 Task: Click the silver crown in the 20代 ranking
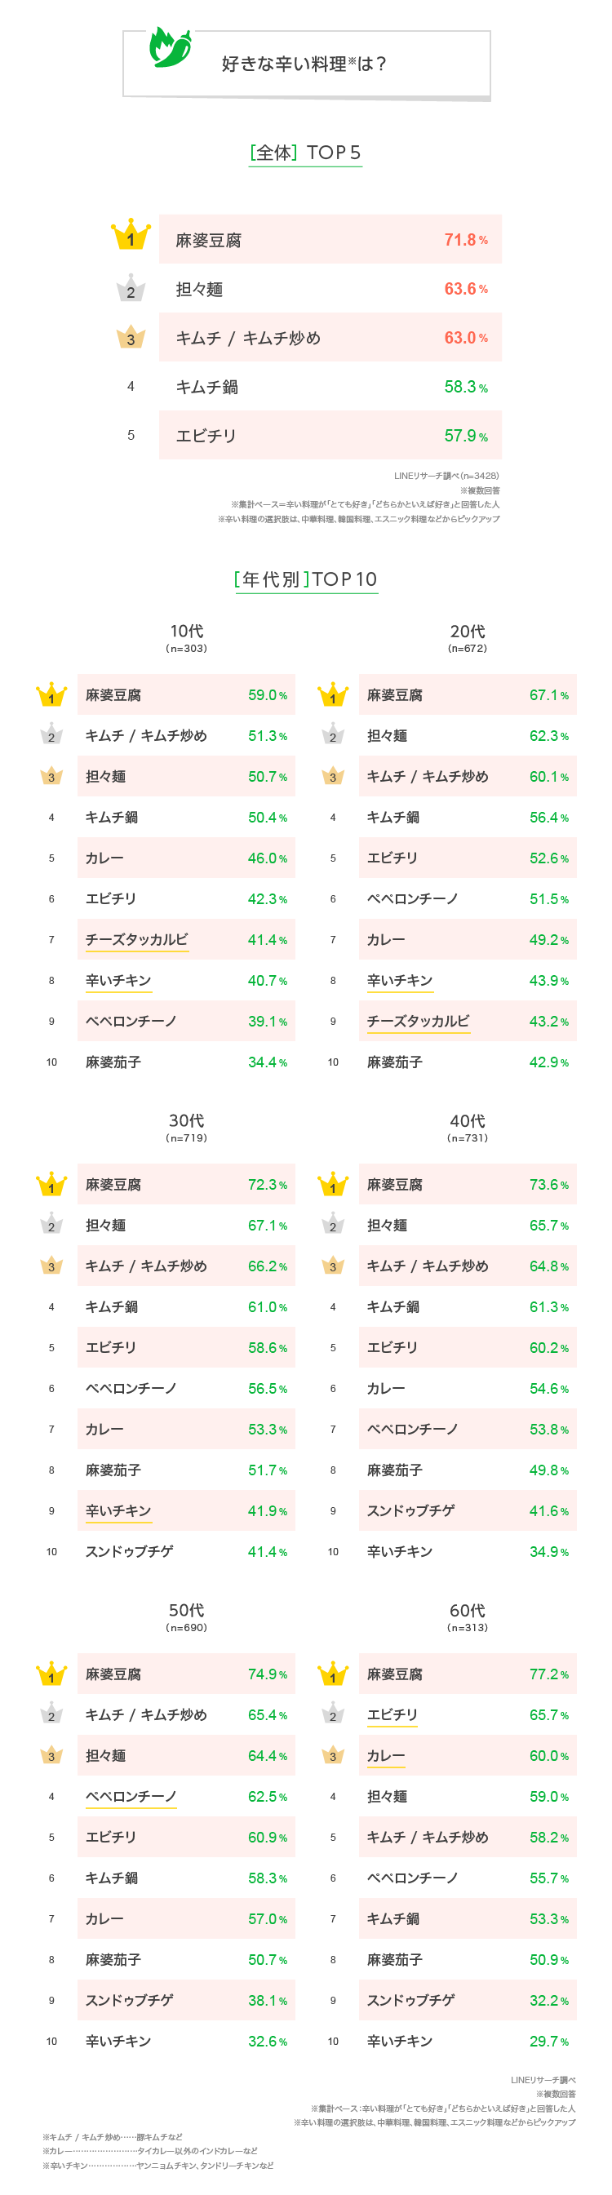point(332,734)
